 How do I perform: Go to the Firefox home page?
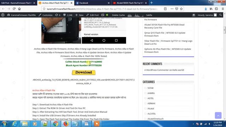pos(19,9)
